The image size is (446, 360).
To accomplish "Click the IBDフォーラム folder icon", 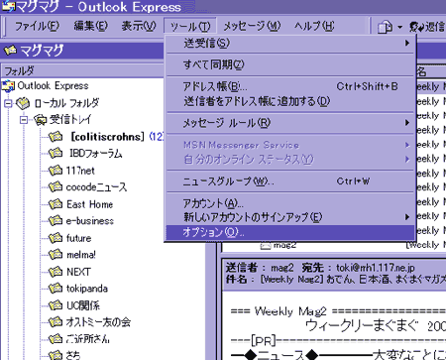I will click(56, 153).
